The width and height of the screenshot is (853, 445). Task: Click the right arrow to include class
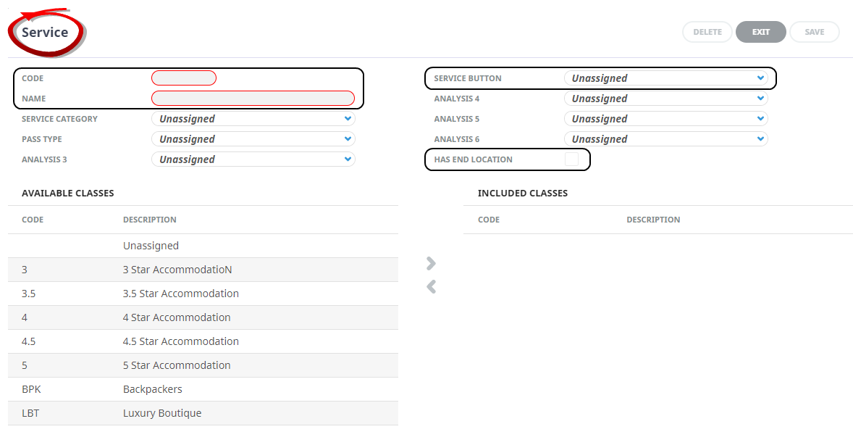(x=432, y=263)
